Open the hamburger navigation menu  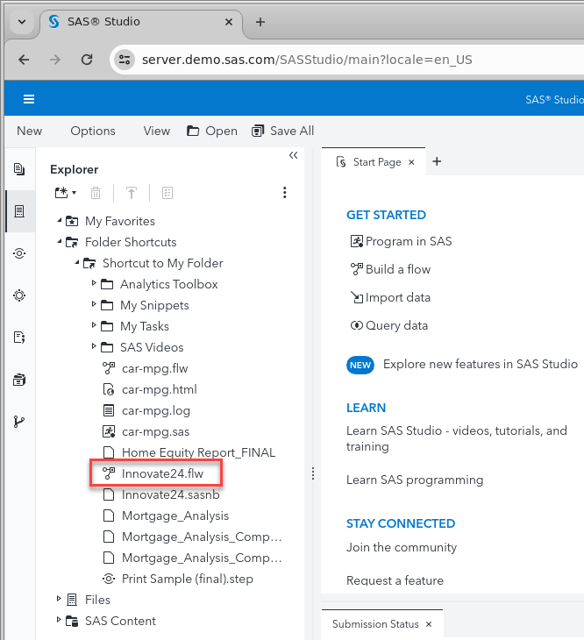tap(29, 99)
